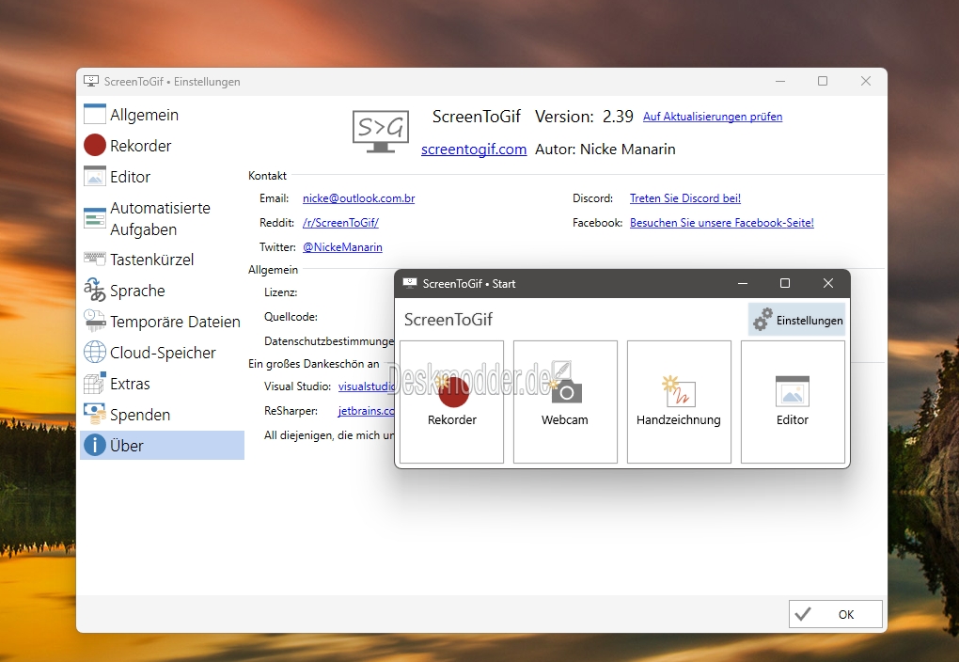Click the Temporäre Dateien shredder icon

(x=95, y=322)
